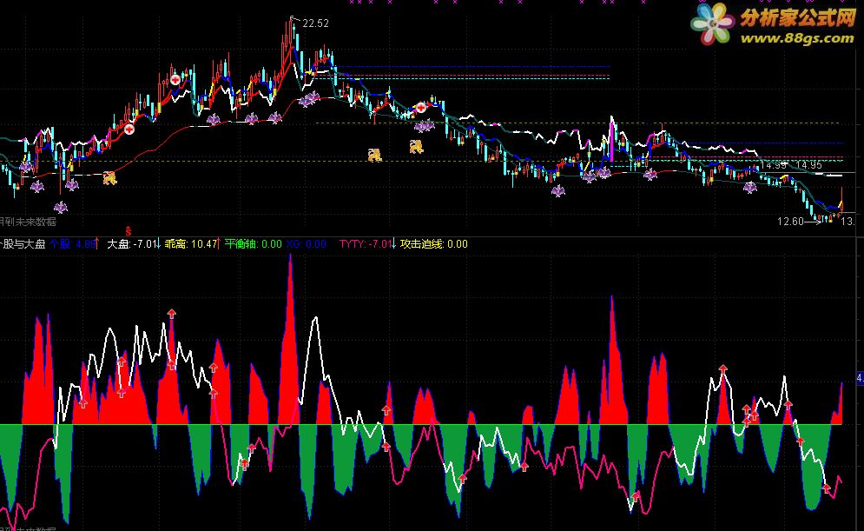The width and height of the screenshot is (864, 531).
Task: Click the red up arrow next to 个股: 4.89
Action: click(97, 243)
